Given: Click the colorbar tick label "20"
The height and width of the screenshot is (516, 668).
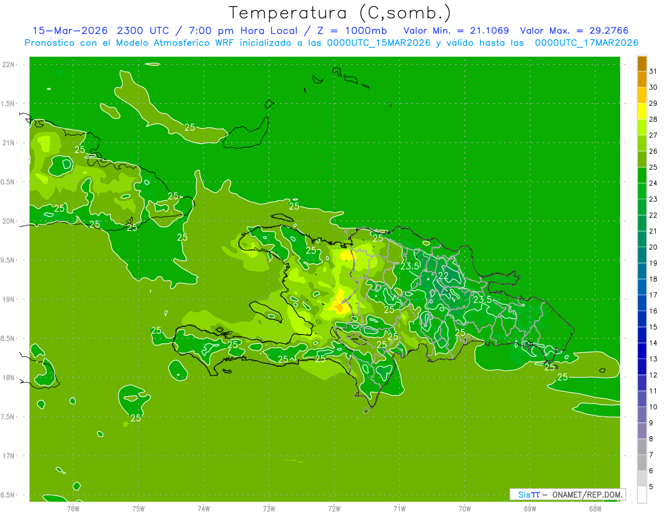Looking at the screenshot, I should pyautogui.click(x=653, y=247).
